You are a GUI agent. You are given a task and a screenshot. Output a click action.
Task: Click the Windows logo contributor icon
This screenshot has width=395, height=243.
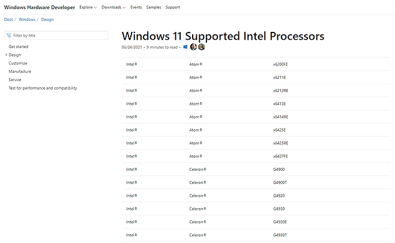point(185,47)
